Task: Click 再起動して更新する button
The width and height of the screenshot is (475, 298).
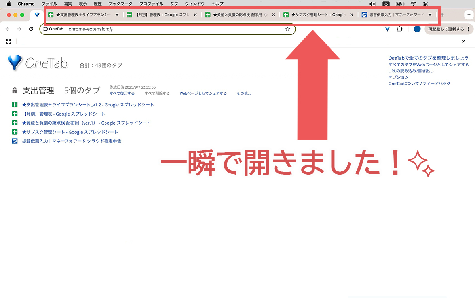Action: pyautogui.click(x=448, y=29)
